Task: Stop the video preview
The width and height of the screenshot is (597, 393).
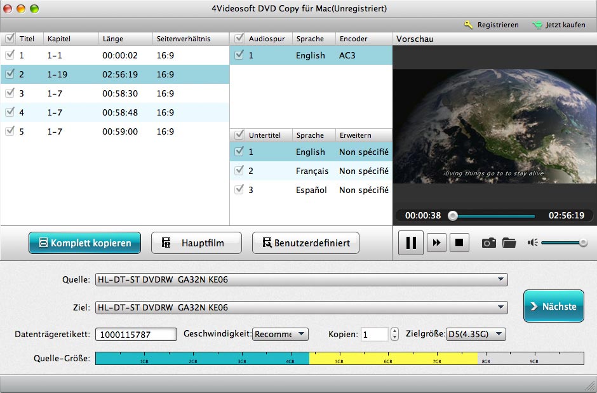Action: tap(459, 243)
